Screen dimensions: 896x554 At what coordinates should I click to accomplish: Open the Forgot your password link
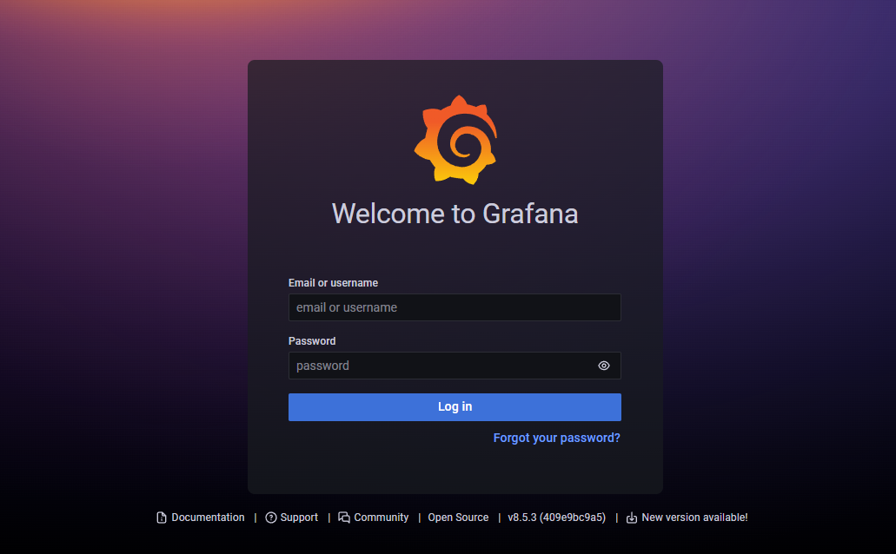(556, 438)
